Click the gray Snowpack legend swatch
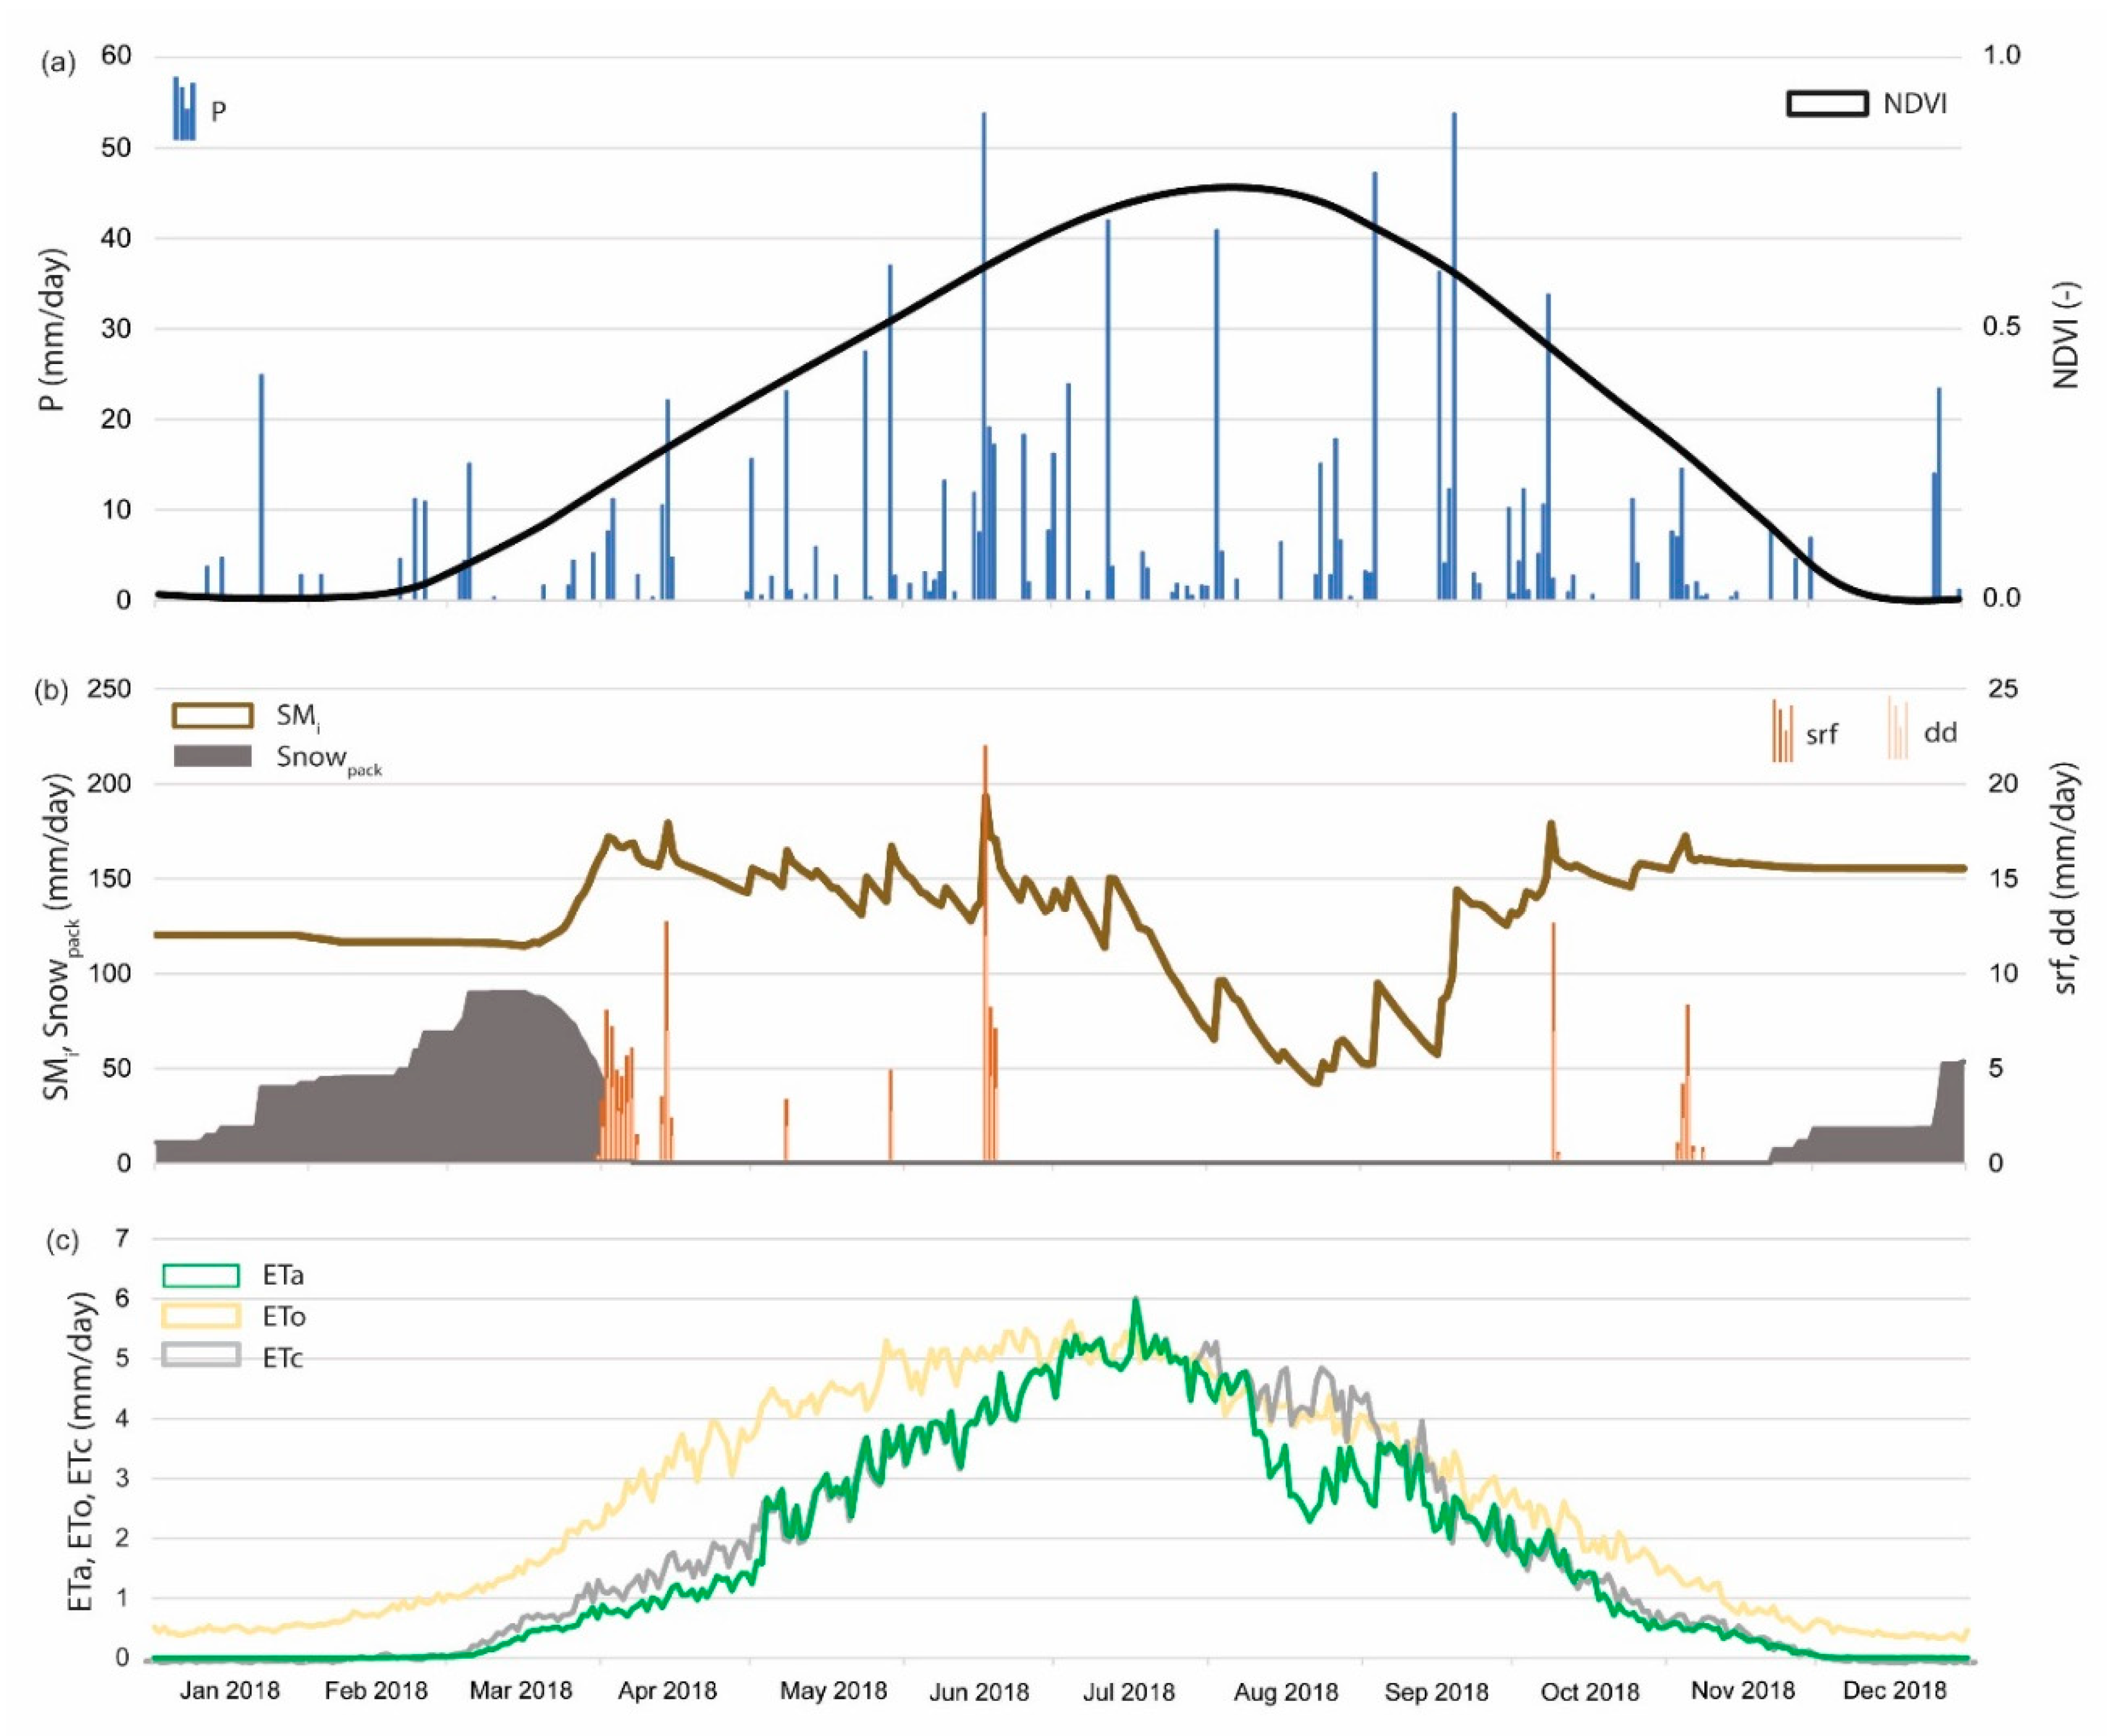Screen dimensions: 2107x1736 [212, 756]
